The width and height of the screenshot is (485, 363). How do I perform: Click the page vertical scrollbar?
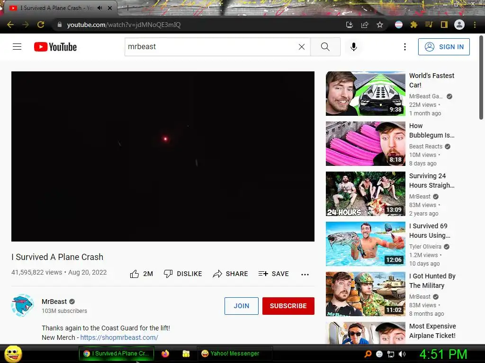coord(481,77)
